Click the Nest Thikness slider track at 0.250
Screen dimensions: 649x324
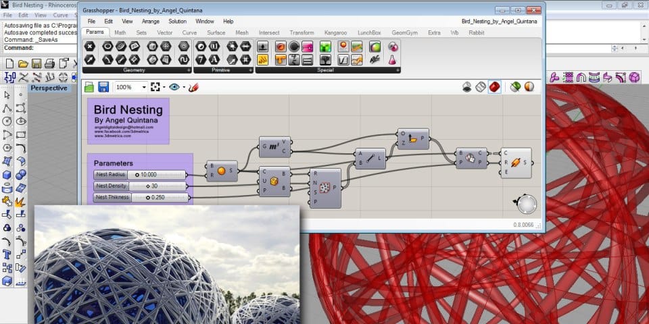[160, 198]
